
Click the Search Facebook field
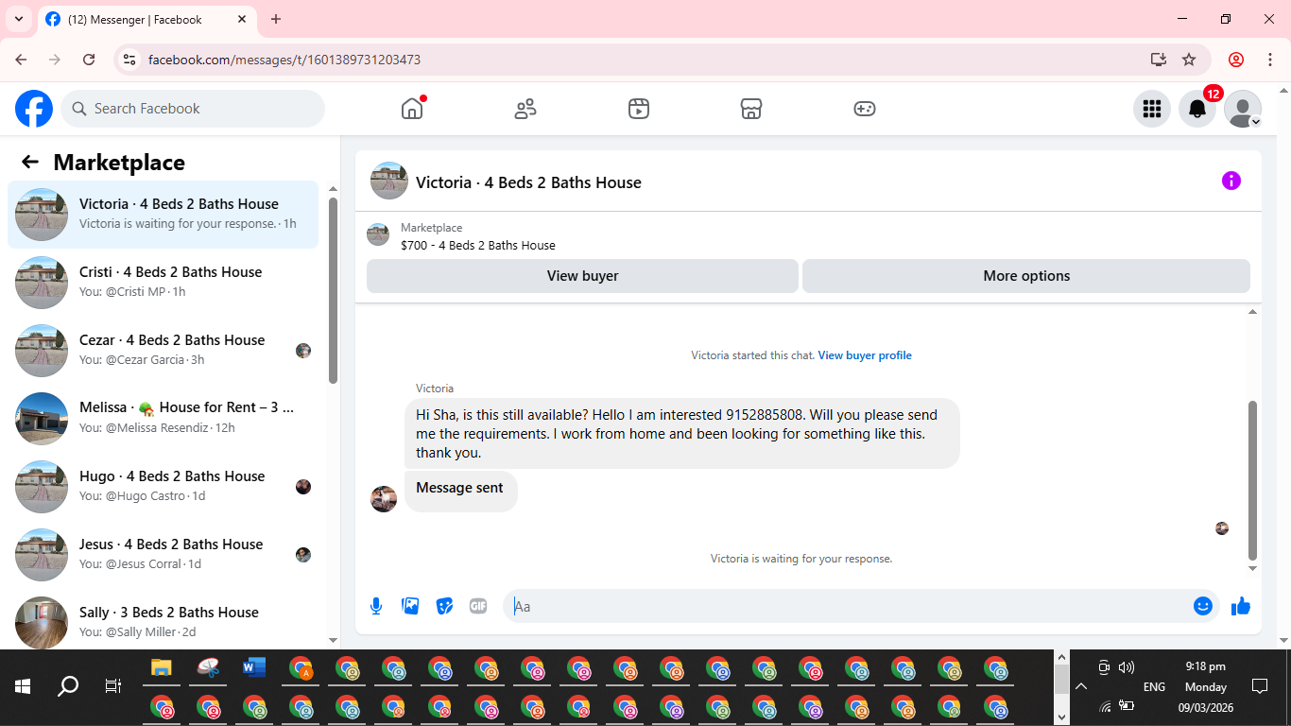193,109
